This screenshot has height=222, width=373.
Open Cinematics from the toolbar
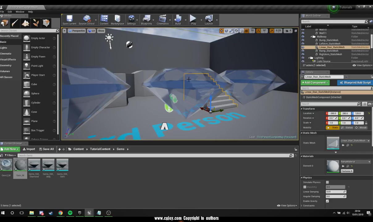[x=162, y=19]
